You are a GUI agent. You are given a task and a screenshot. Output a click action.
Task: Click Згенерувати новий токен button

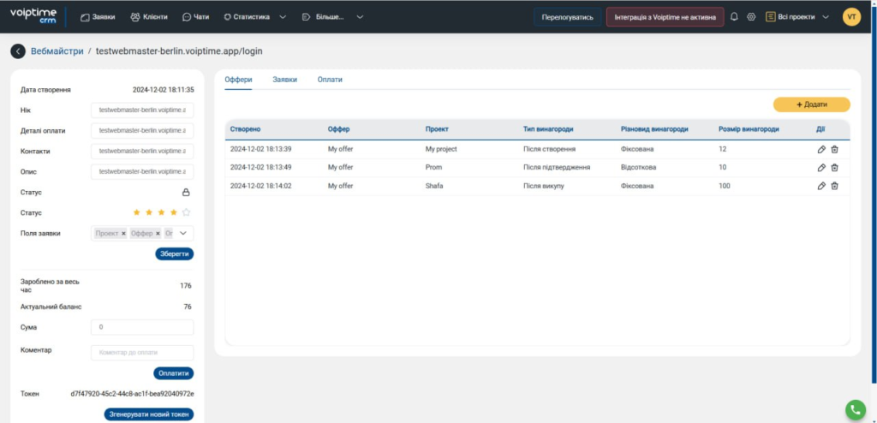[149, 414]
